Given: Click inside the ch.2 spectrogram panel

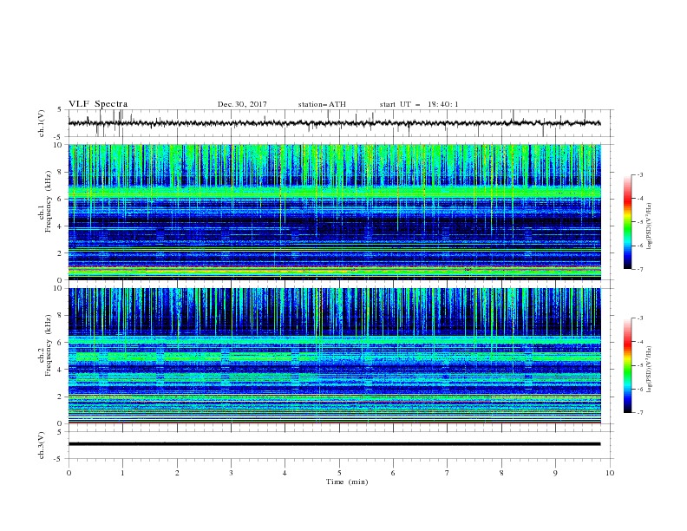Looking at the screenshot, I should coord(335,356).
